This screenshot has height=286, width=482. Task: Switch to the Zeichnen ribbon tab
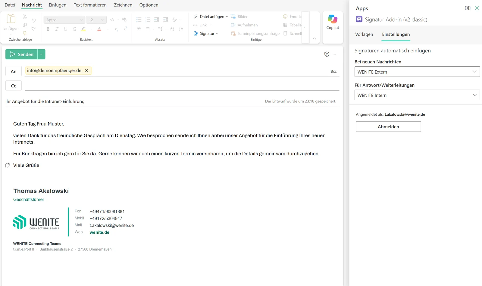[123, 5]
